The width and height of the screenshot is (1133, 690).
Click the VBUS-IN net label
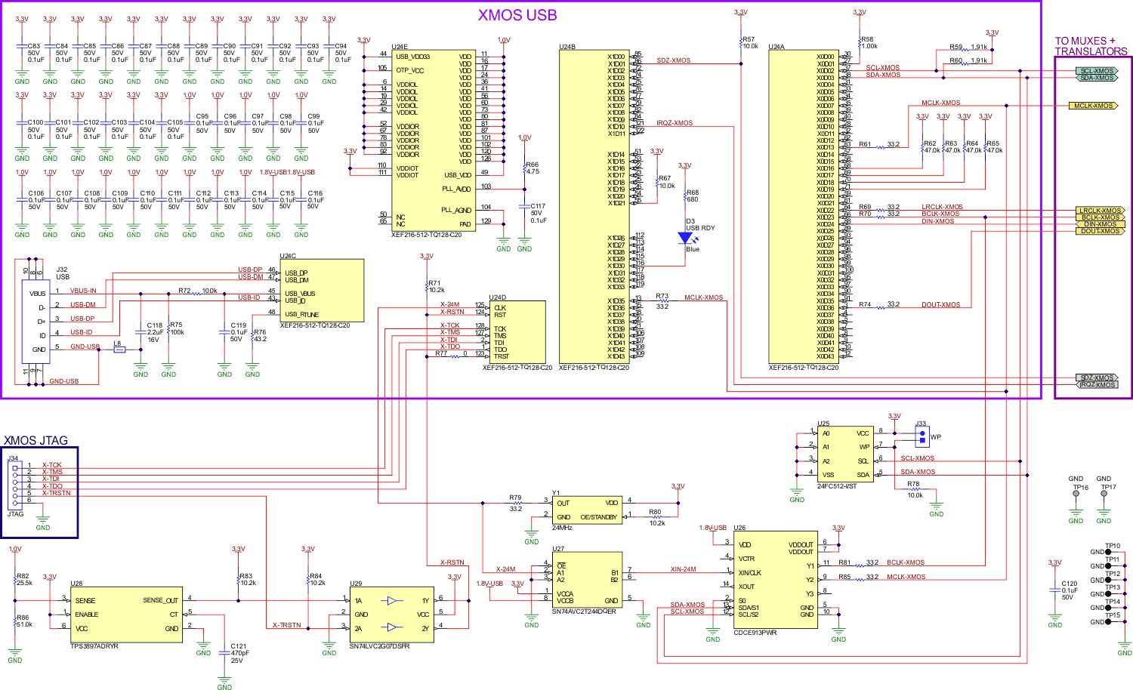(83, 291)
